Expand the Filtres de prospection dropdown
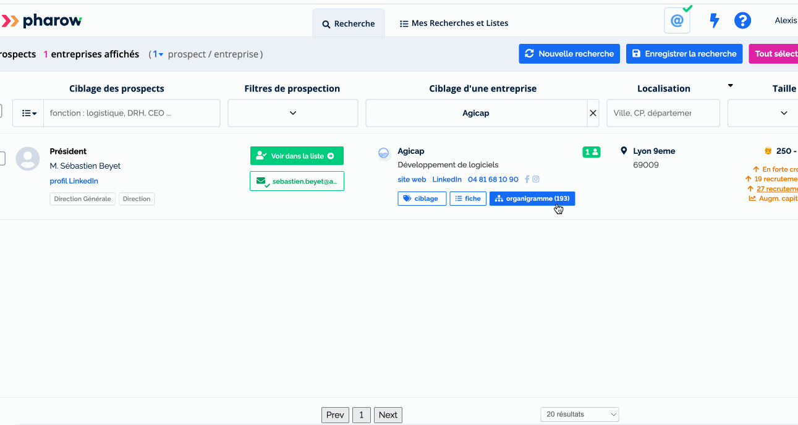 pyautogui.click(x=293, y=113)
